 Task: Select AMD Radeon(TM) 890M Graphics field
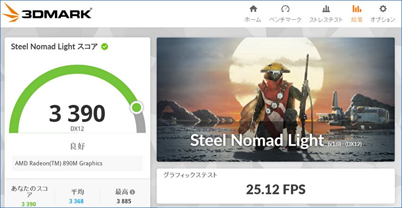click(x=77, y=163)
